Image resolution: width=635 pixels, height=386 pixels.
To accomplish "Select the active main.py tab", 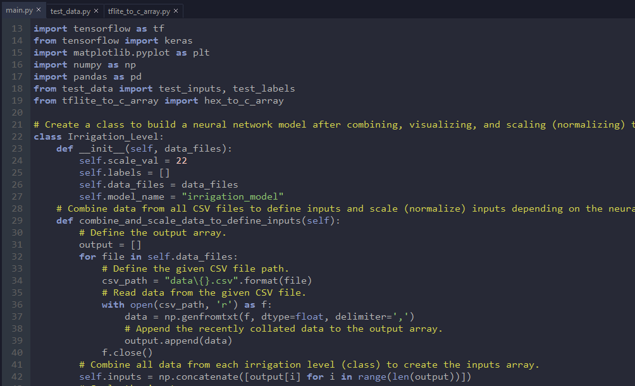I will click(19, 10).
